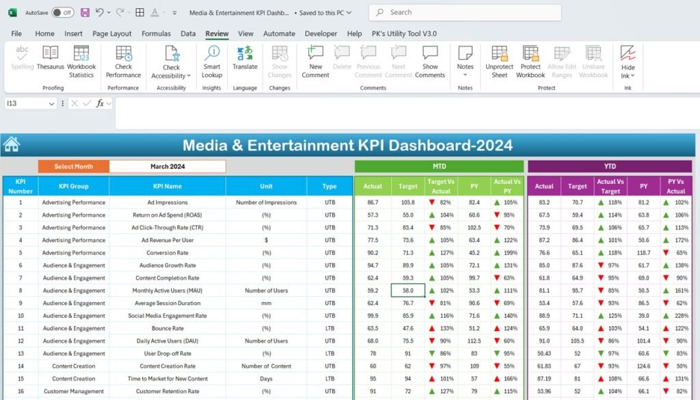Click Unprotect Sheet
Screen dimensions: 700x400
500,60
